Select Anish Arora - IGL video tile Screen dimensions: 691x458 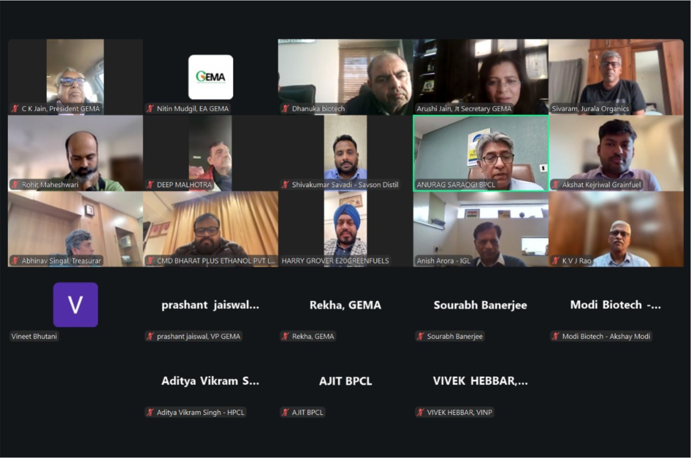tap(481, 229)
